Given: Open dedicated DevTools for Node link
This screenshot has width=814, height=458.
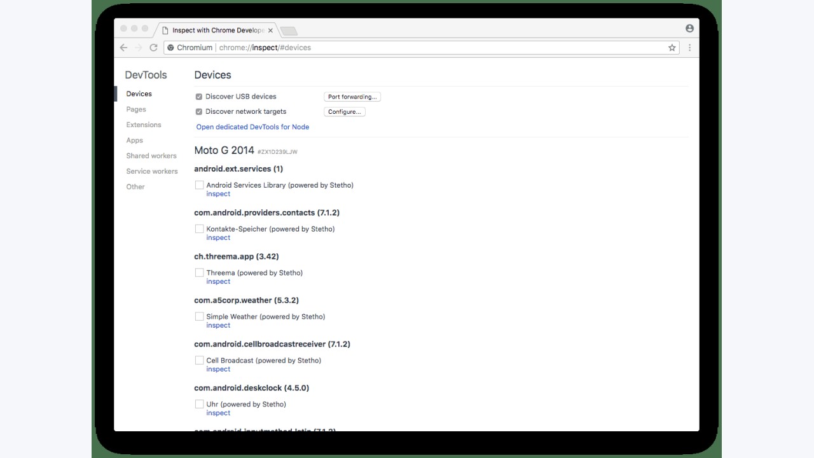Looking at the screenshot, I should (252, 127).
